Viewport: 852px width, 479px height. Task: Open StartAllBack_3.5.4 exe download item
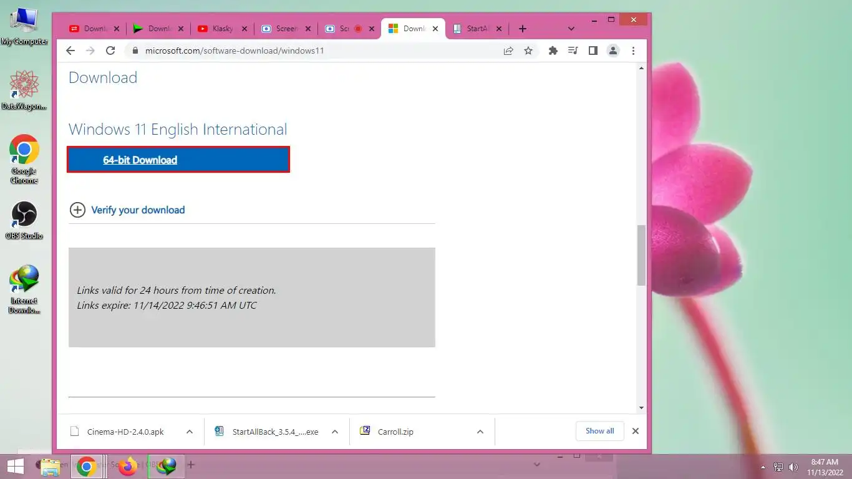(x=268, y=432)
